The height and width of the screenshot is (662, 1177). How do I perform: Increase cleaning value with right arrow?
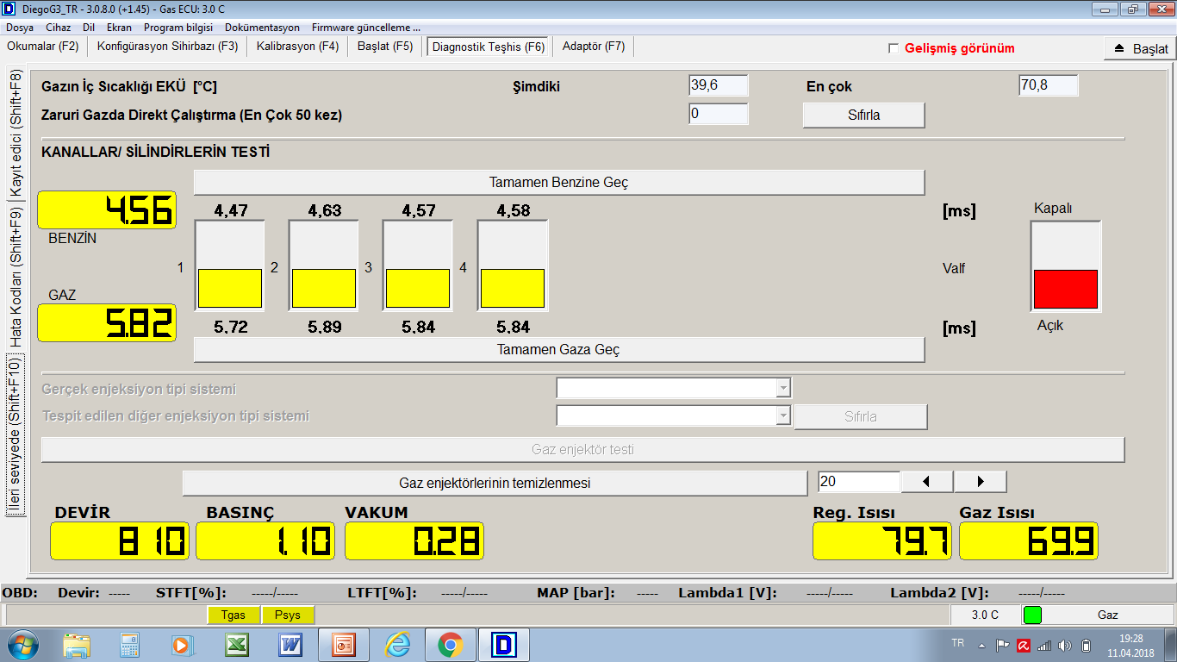[x=980, y=482]
